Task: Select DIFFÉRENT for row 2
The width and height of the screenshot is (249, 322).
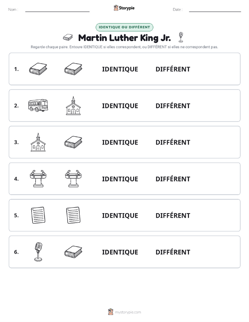Action: click(x=173, y=106)
